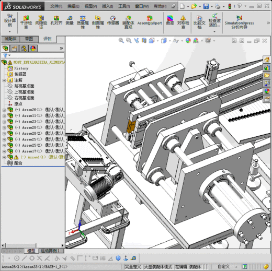Launch AssemblyXpert

[150, 20]
